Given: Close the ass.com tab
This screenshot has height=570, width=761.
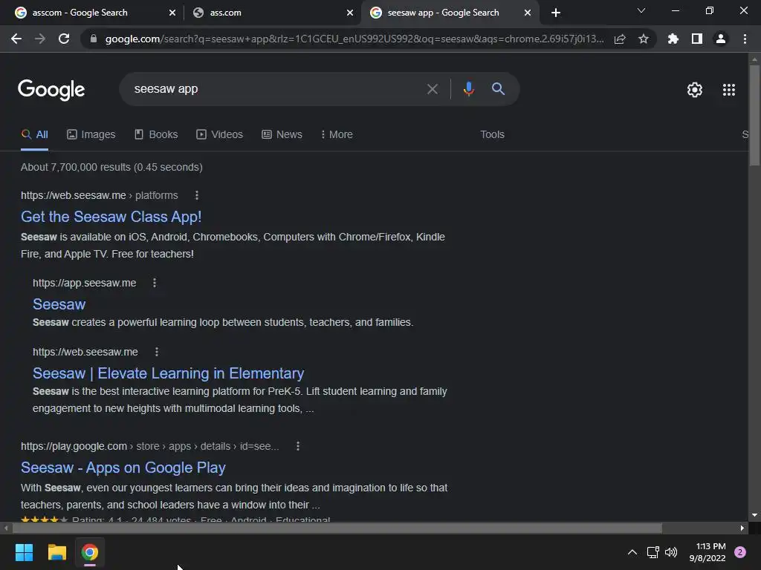Looking at the screenshot, I should (350, 13).
